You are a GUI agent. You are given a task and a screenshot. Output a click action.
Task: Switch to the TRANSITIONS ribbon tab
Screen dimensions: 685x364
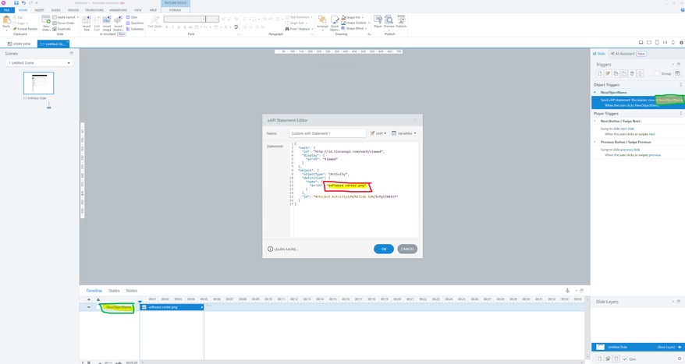click(94, 9)
